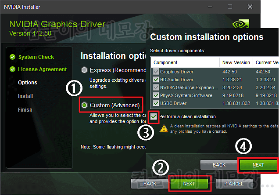Click the PhysX System Software row label
Viewport: 279px width, 196px height.
(186, 95)
